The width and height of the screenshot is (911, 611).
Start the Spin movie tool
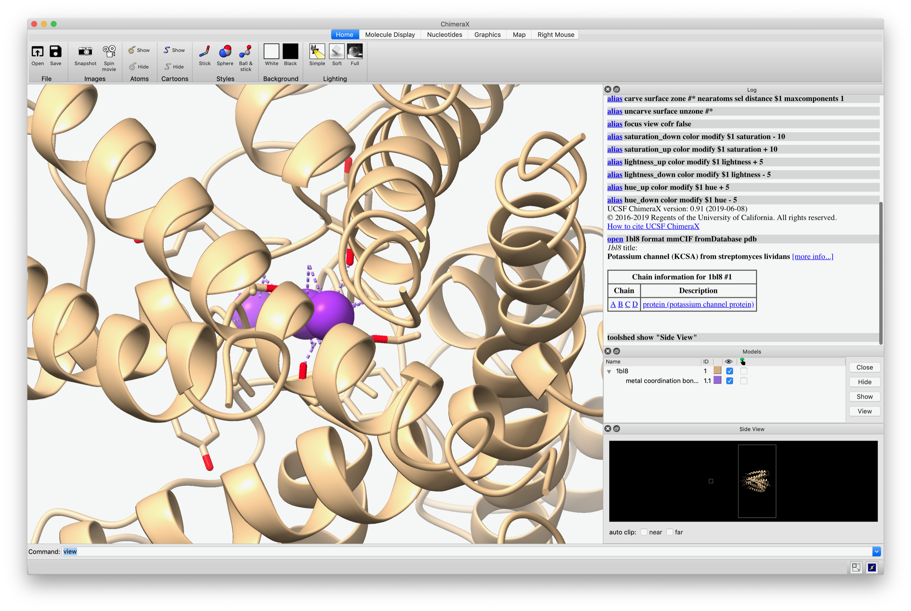pos(109,52)
